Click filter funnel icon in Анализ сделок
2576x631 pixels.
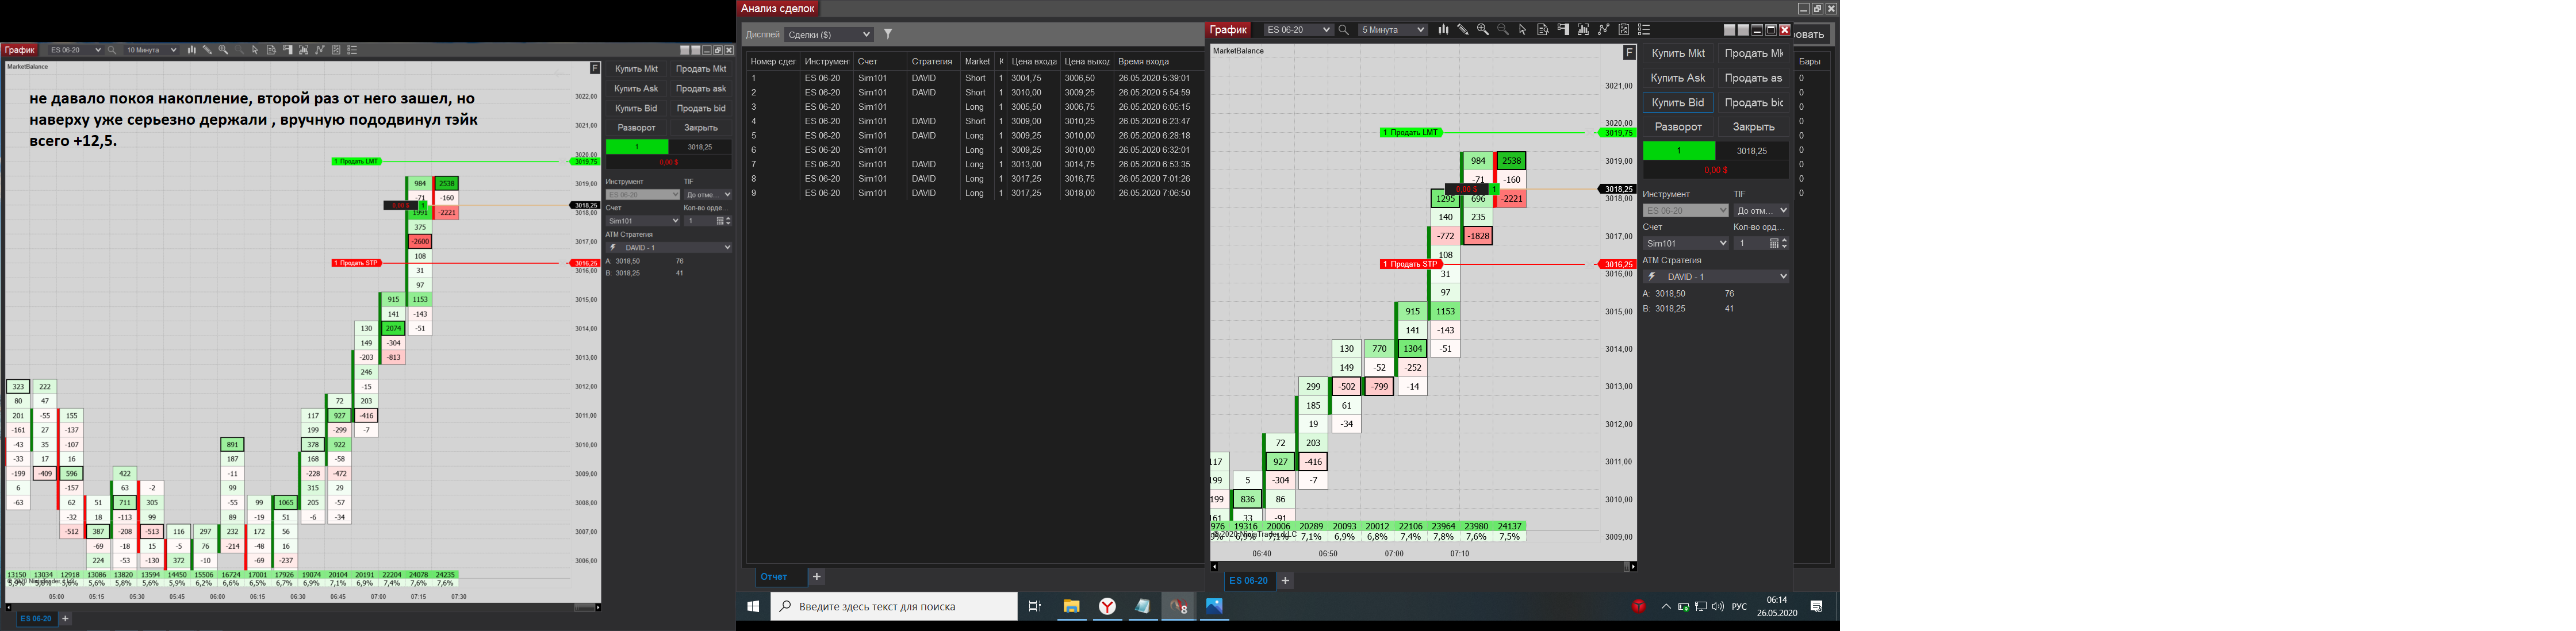point(888,34)
